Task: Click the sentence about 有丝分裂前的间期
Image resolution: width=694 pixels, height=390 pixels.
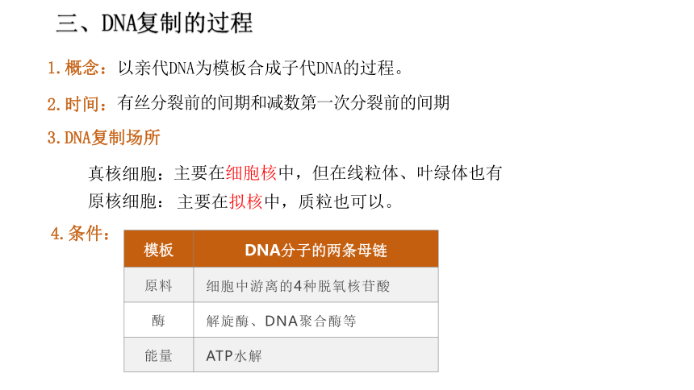Action: coord(283,103)
